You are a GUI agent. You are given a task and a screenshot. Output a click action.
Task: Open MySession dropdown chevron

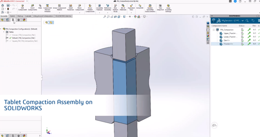(x=242, y=21)
